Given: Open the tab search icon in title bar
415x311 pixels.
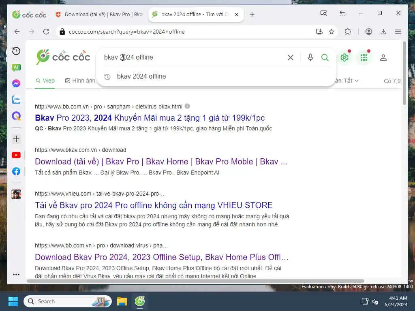Looking at the screenshot, I should [323, 13].
